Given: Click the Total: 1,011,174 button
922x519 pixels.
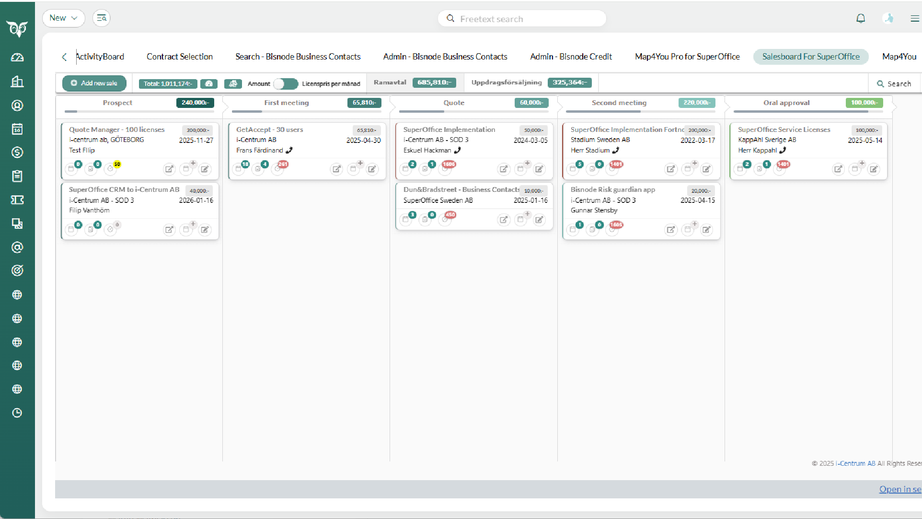Looking at the screenshot, I should 168,83.
